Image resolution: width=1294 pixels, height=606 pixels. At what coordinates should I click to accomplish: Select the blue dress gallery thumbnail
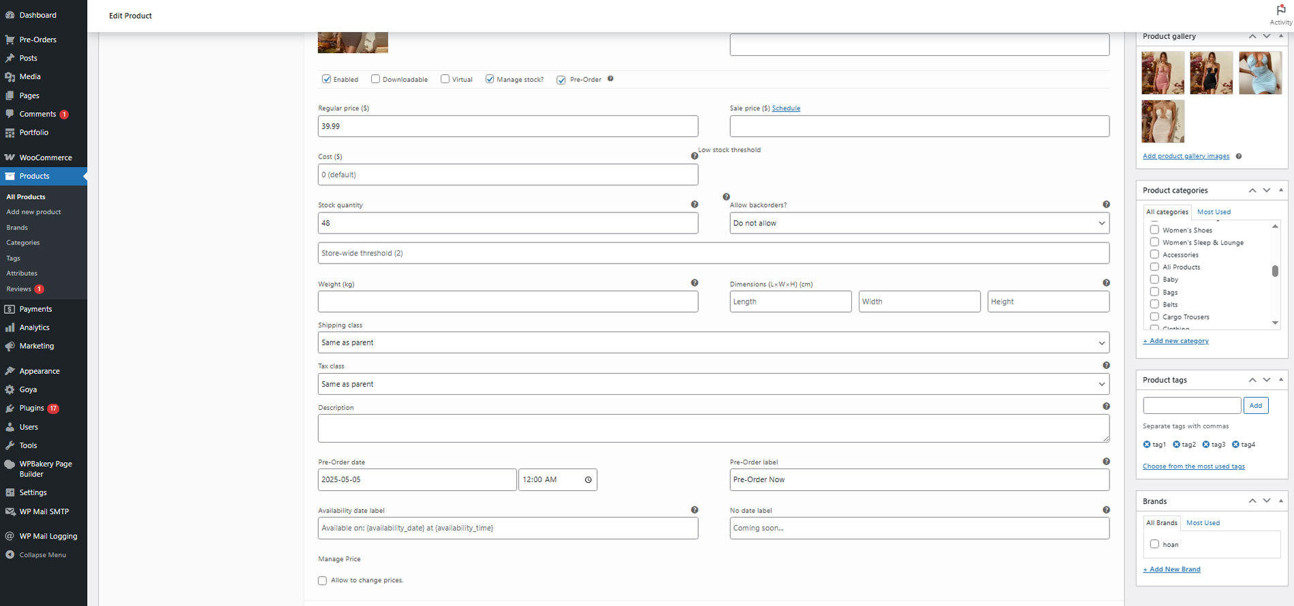[x=1260, y=73]
